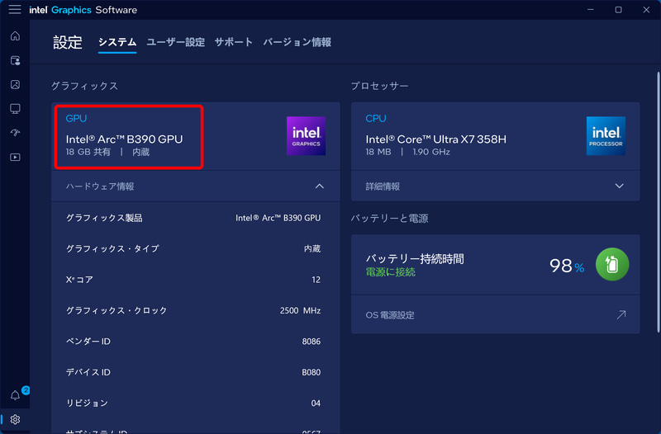Click the グラフィックス・タイプ 内蔵 value
This screenshot has width=661, height=434.
coord(312,249)
